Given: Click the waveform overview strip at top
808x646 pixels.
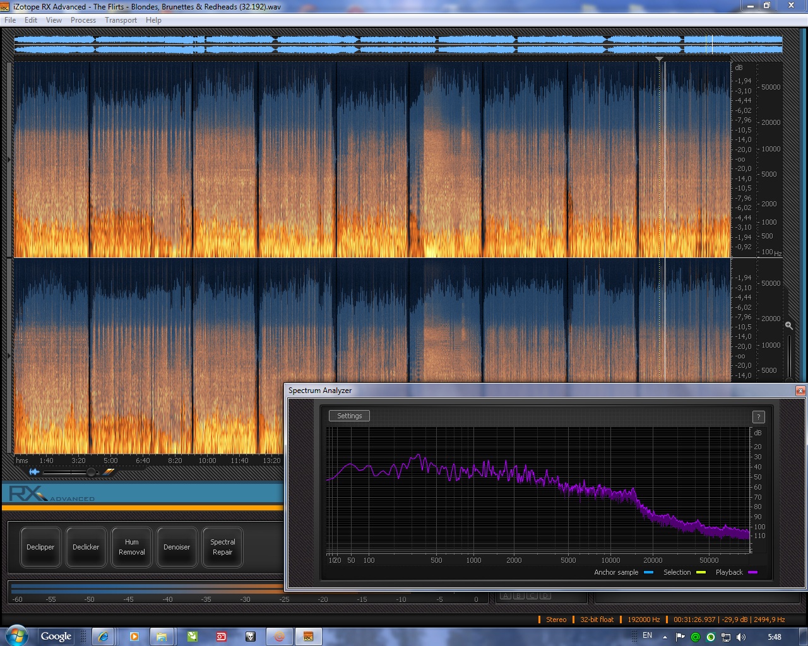Looking at the screenshot, I should 398,45.
